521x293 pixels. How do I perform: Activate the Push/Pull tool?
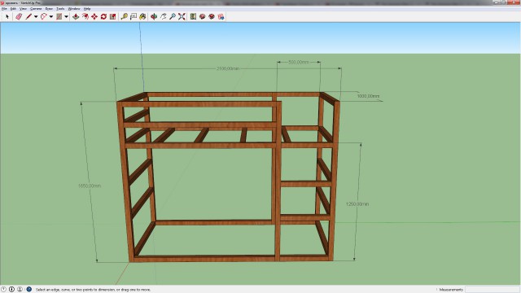click(76, 16)
